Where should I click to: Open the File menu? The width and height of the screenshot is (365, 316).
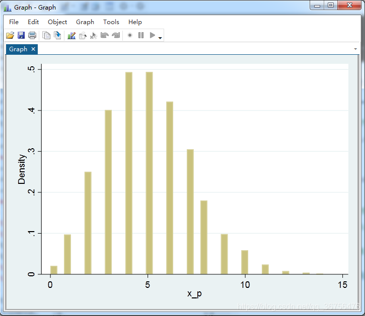tap(14, 22)
